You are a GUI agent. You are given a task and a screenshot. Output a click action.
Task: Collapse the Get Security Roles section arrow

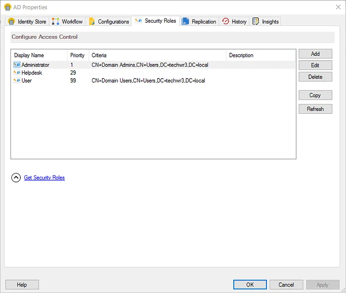click(x=16, y=177)
